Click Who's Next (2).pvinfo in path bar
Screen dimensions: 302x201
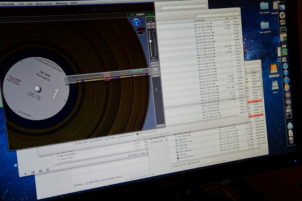(146, 133)
